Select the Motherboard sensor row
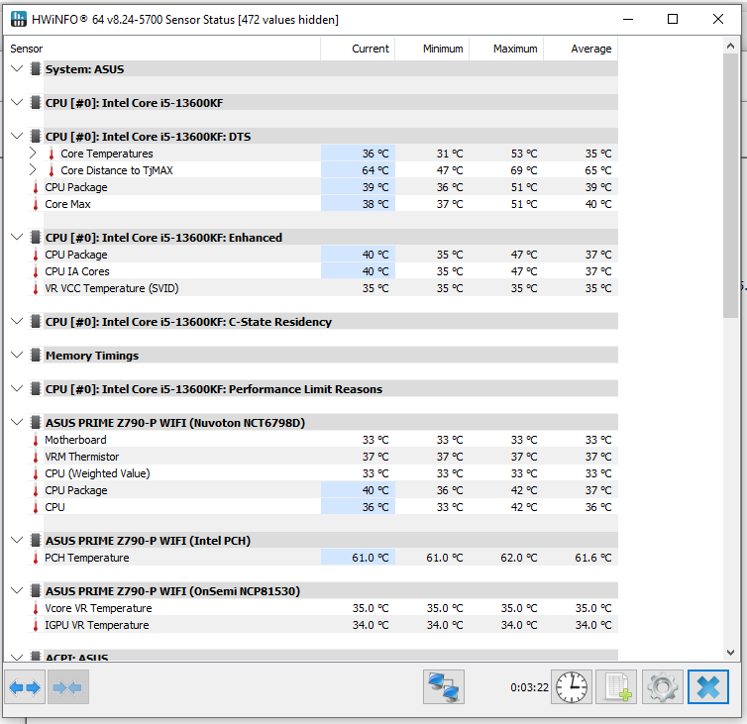Viewport: 747px width, 724px height. click(x=323, y=440)
